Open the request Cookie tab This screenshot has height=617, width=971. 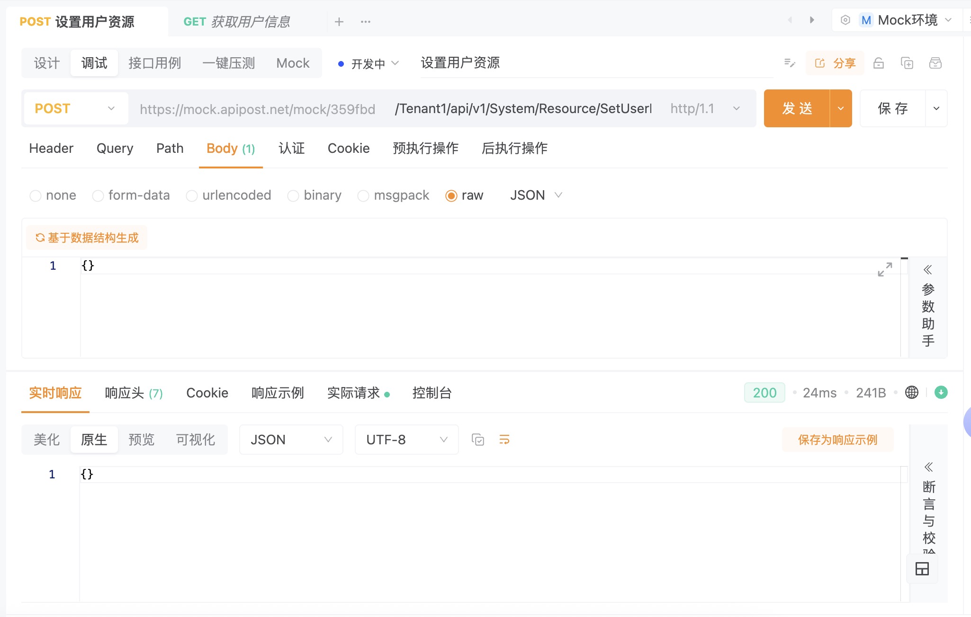click(x=349, y=148)
